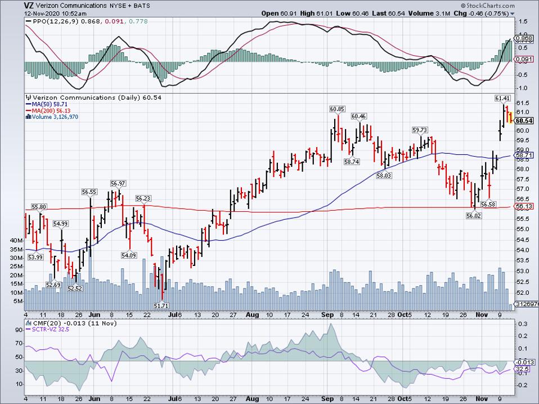The image size is (539, 404).
Task: Click the 61.41 peak price label
Action: pyautogui.click(x=502, y=99)
